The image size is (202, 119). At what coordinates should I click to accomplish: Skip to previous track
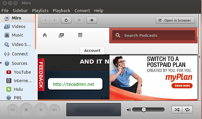[x=13, y=110]
